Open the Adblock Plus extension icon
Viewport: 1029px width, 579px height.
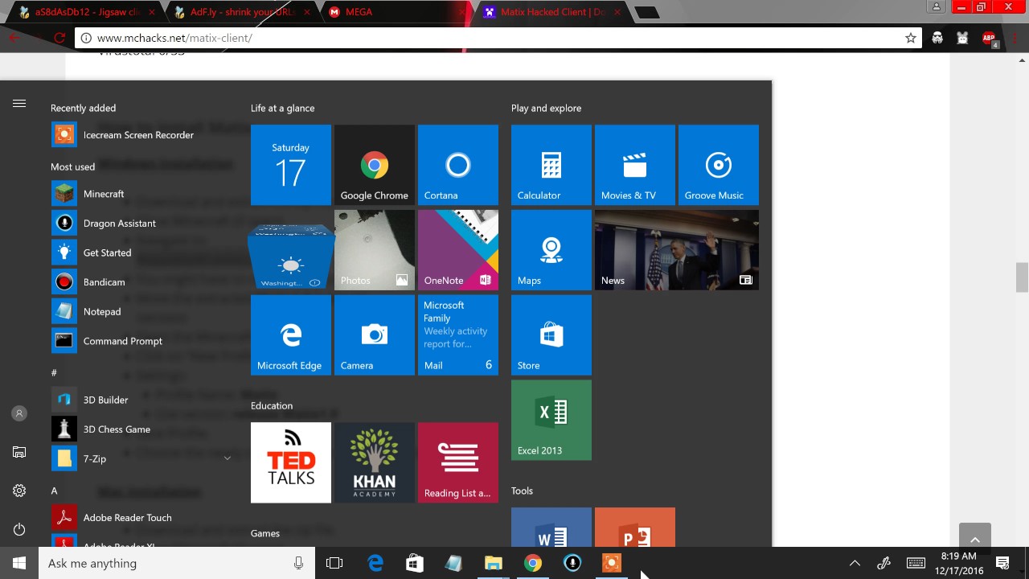click(x=989, y=38)
